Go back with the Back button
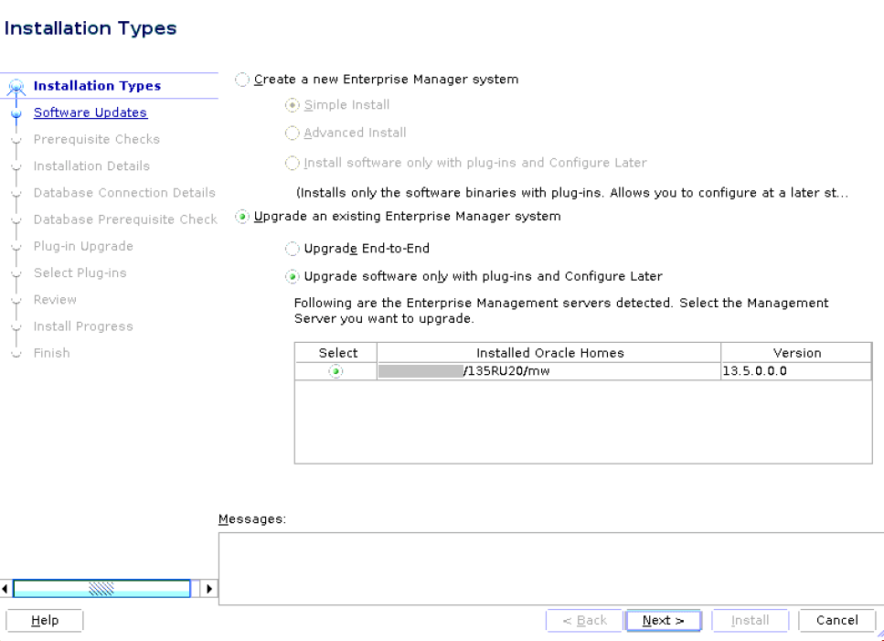884x641 pixels. pos(584,620)
